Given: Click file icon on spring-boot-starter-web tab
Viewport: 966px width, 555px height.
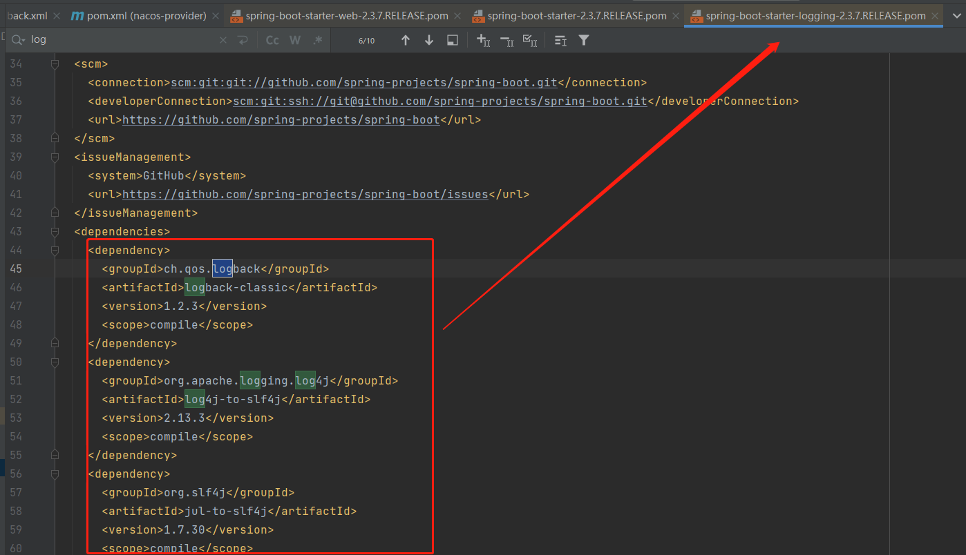Looking at the screenshot, I should click(x=236, y=15).
